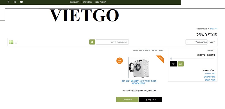The height and width of the screenshot is (109, 225).
Task: Click the price range slider handle
Action: (171, 59)
